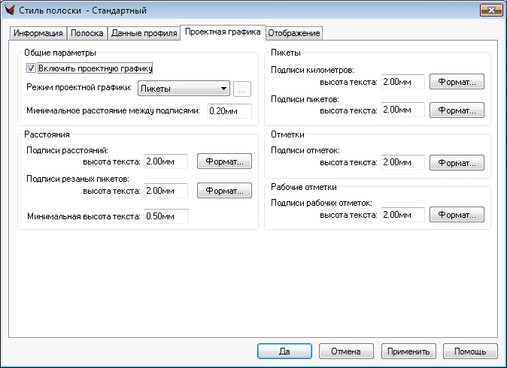The image size is (507, 368).
Task: Switch to the Информация tab
Action: pyautogui.click(x=38, y=34)
